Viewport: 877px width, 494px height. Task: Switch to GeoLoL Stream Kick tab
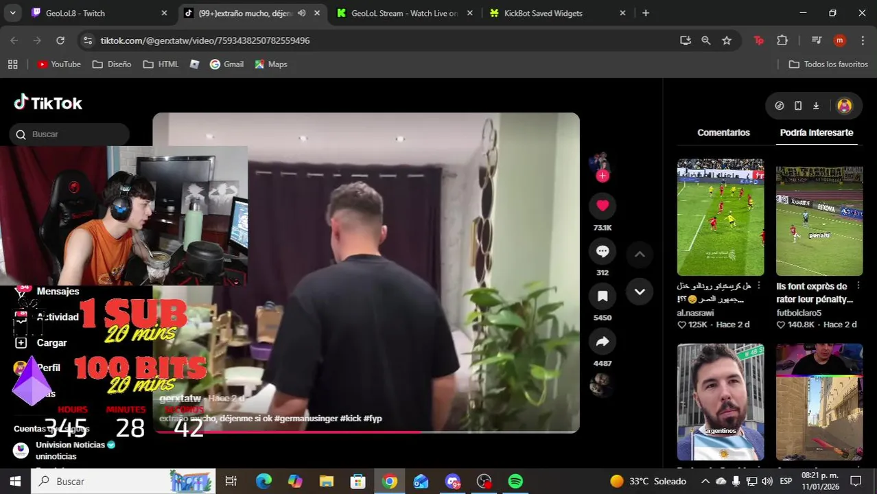point(403,13)
